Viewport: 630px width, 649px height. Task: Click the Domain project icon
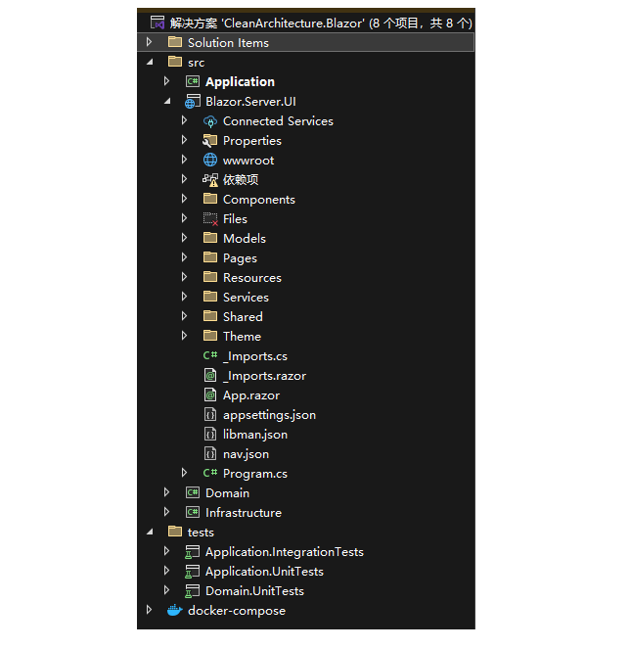tap(193, 492)
